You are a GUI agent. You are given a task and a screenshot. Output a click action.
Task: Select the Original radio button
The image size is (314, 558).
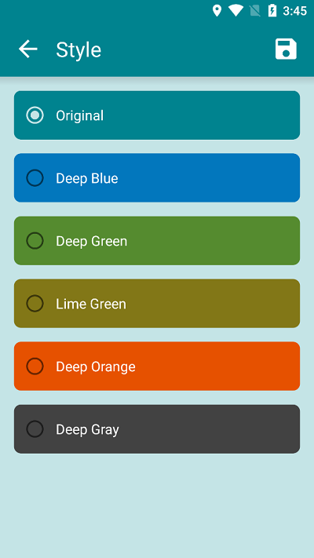pyautogui.click(x=35, y=115)
